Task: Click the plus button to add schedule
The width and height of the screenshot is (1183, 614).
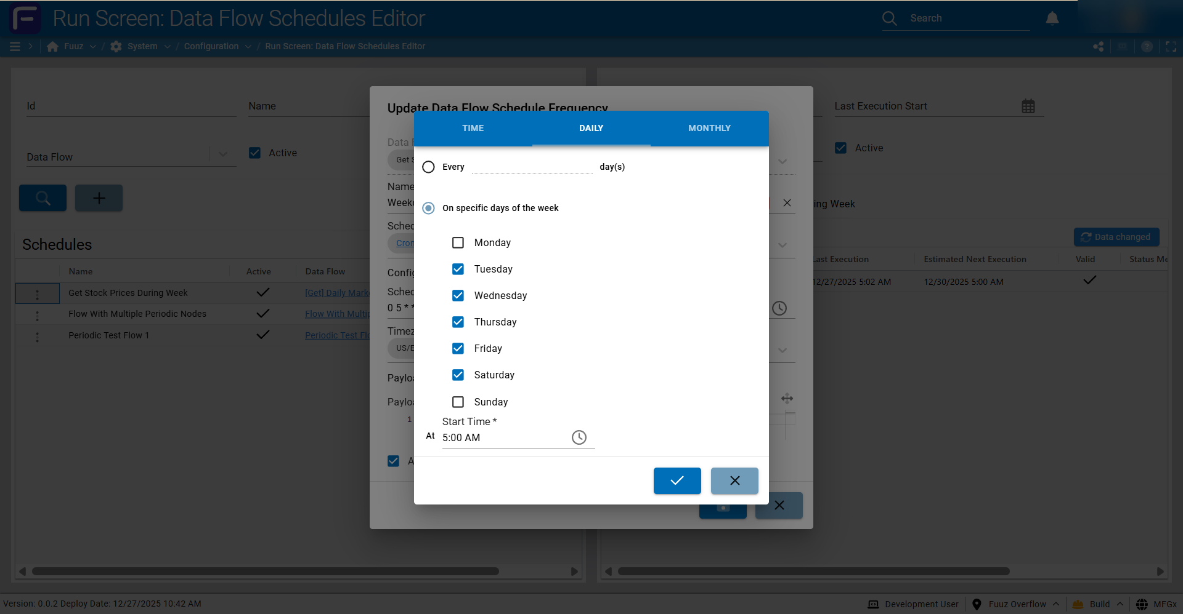Action: pos(99,198)
